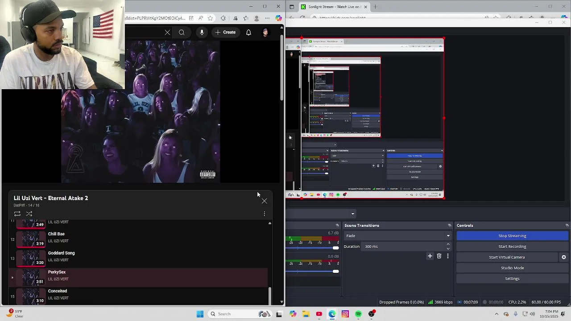Toggle loop playlist button
571x321 pixels.
coord(17,214)
